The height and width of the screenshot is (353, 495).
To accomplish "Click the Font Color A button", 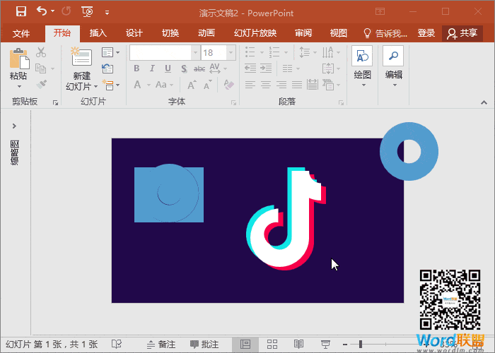I will [x=137, y=85].
